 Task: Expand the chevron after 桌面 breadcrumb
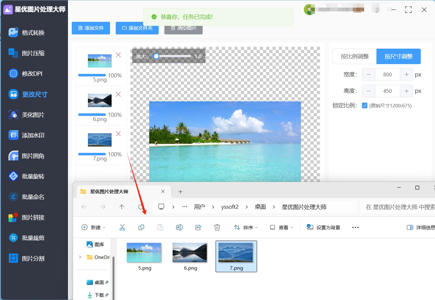pyautogui.click(x=274, y=207)
